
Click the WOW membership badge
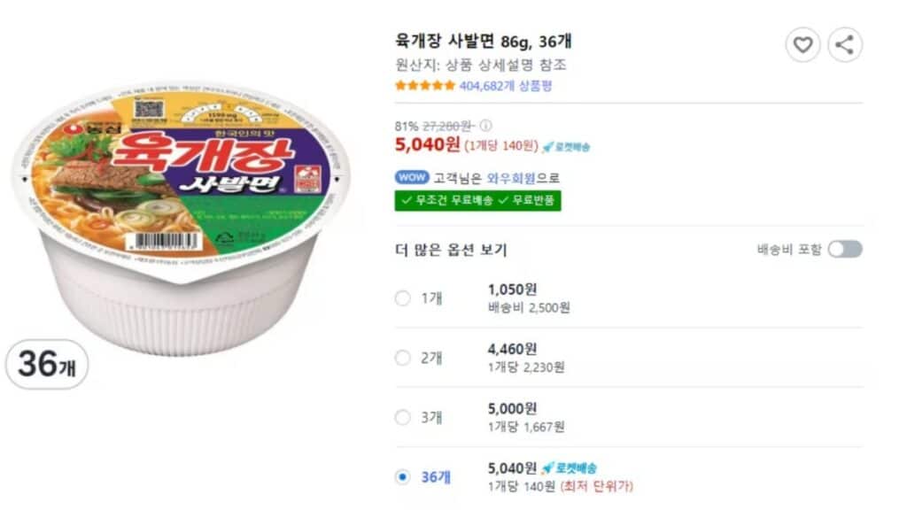coord(412,179)
